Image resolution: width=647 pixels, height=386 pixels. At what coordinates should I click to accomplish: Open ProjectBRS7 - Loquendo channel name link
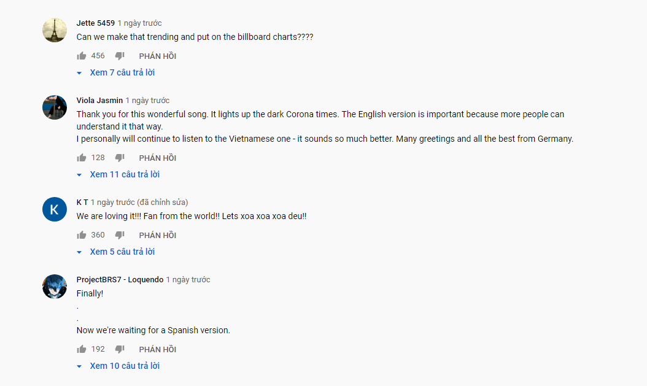click(x=120, y=280)
